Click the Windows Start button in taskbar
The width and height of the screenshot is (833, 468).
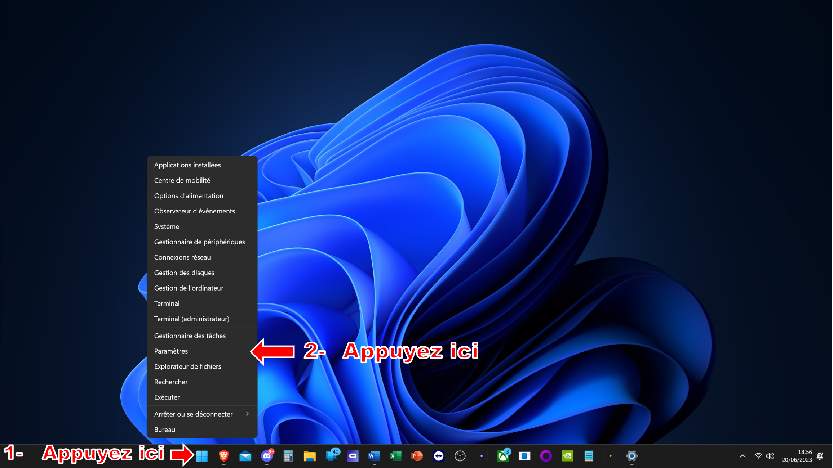point(202,456)
